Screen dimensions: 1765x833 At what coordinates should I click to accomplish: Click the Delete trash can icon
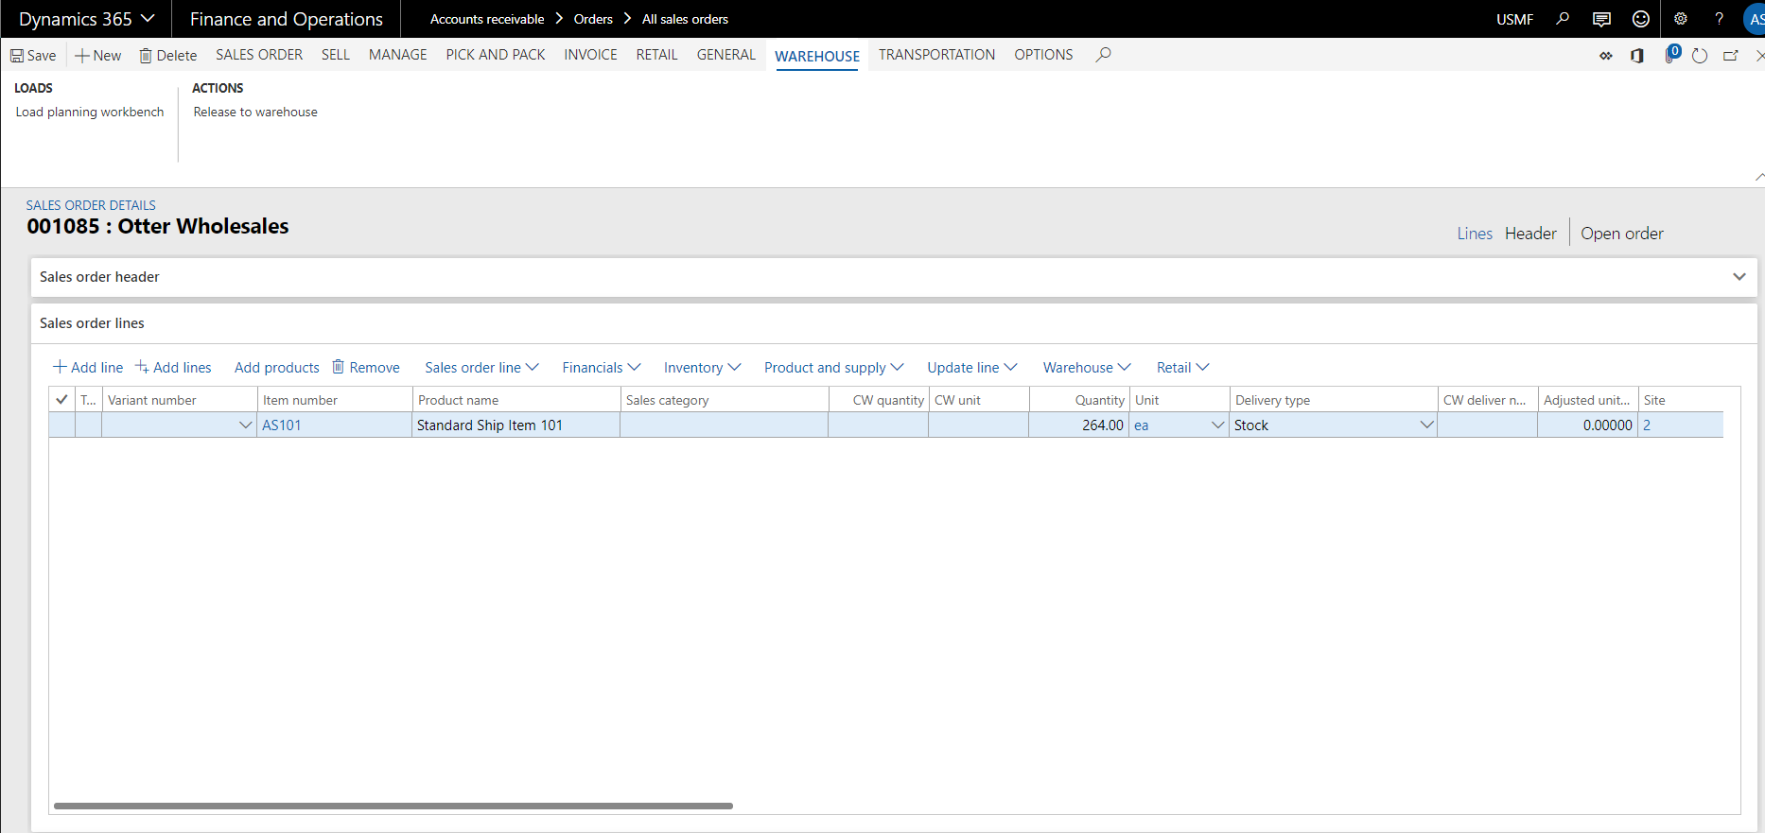pyautogui.click(x=146, y=56)
